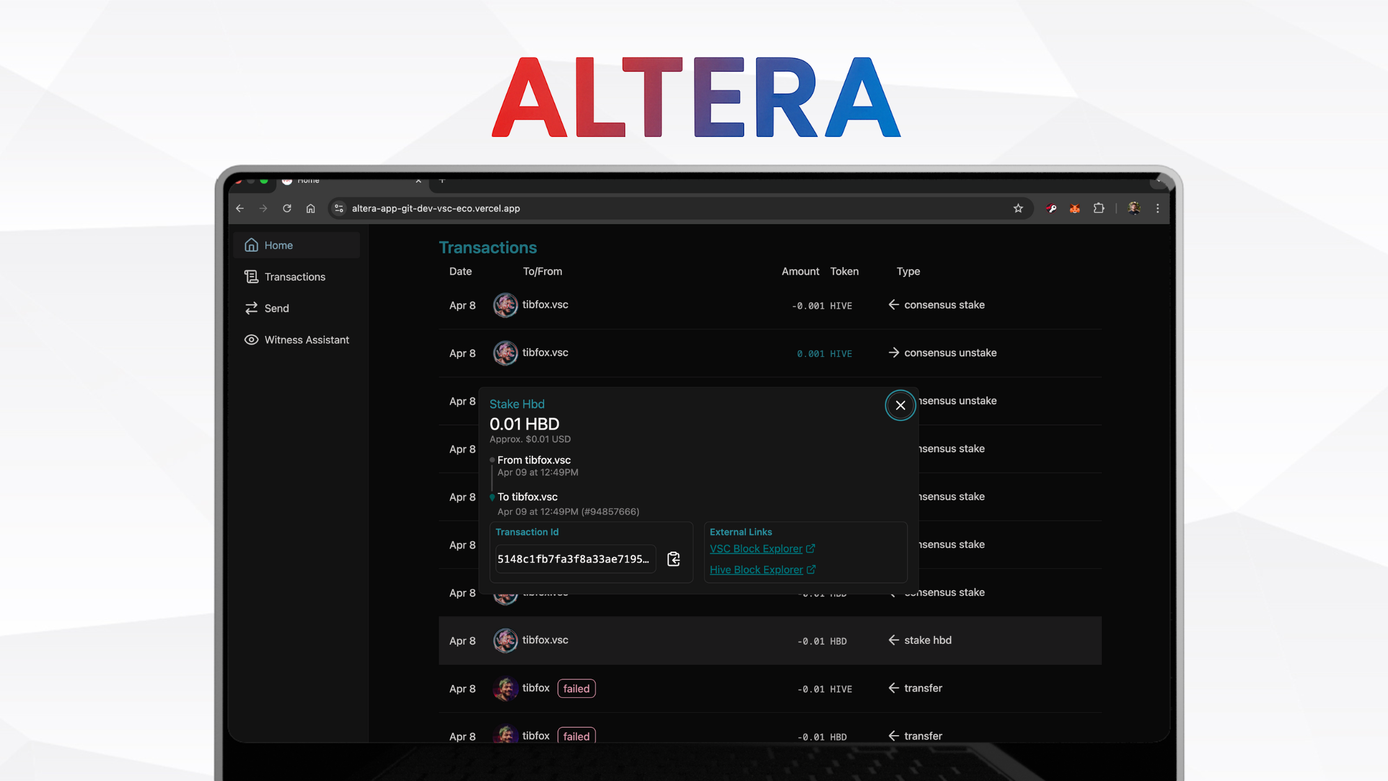Click the External Links label
The image size is (1388, 781).
coord(740,532)
